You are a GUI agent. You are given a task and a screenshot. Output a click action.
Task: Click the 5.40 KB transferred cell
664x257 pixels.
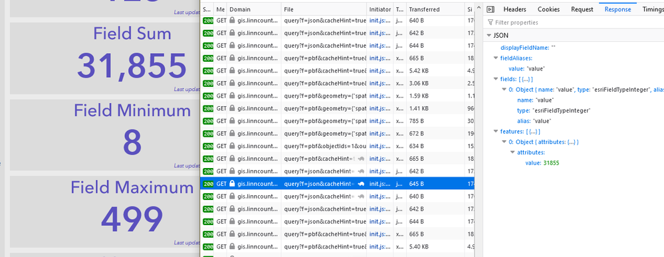tap(419, 246)
